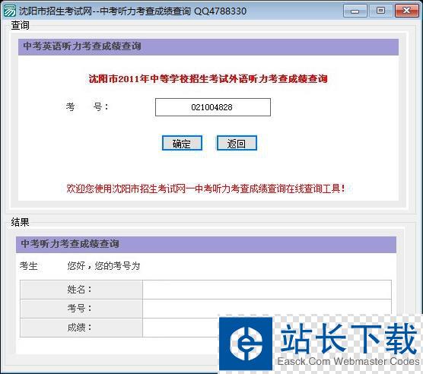Focus the 考号 input box containing 021004828
The image size is (423, 374).
(213, 107)
